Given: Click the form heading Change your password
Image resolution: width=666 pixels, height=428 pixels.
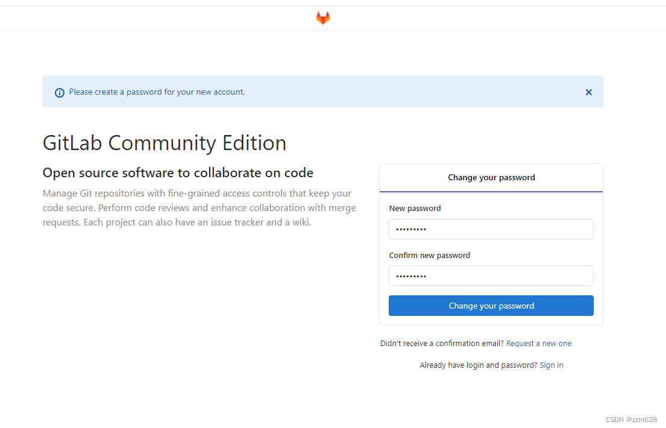Looking at the screenshot, I should click(x=491, y=177).
